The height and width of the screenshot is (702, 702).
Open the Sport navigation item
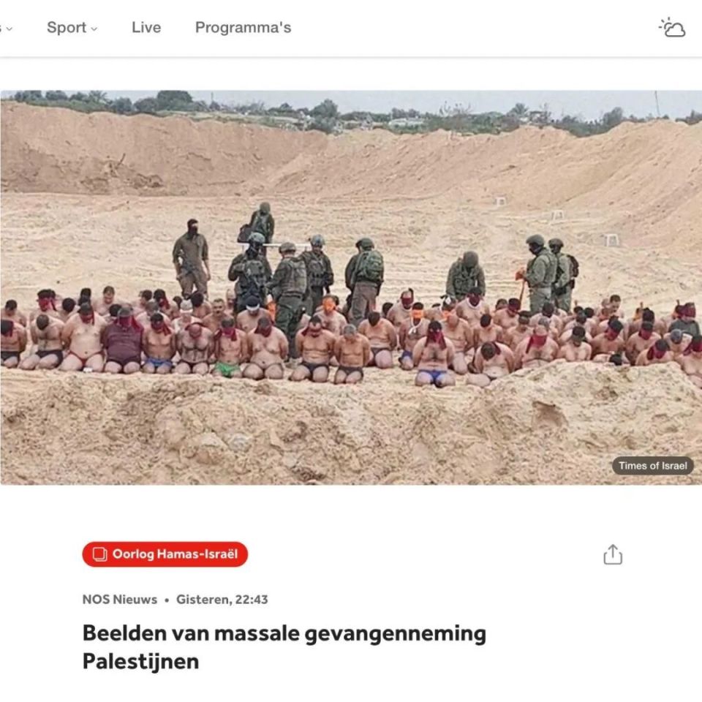click(72, 28)
